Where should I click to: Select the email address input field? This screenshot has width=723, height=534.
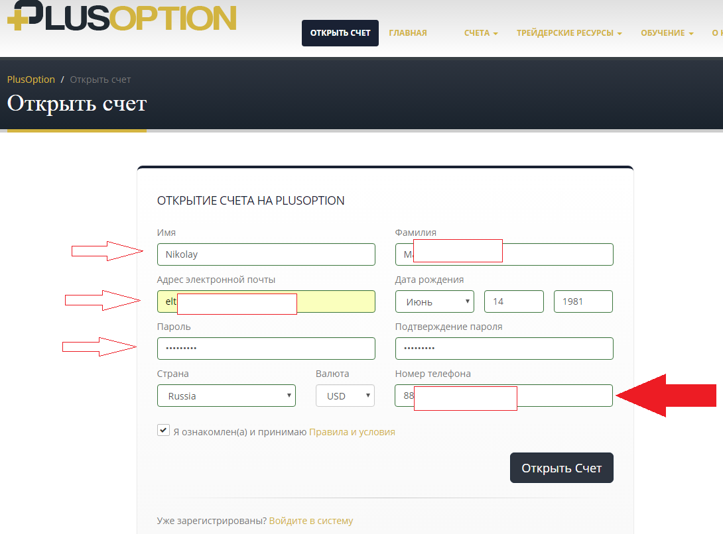pyautogui.click(x=266, y=301)
